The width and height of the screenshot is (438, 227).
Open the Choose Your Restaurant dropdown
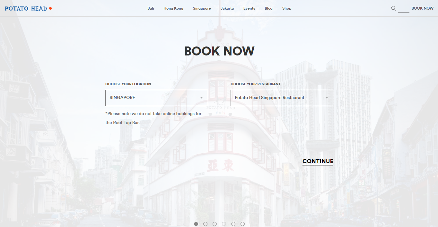(282, 98)
